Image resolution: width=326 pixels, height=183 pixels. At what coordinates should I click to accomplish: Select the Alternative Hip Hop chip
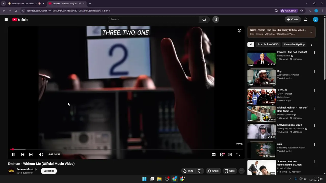tap(294, 44)
